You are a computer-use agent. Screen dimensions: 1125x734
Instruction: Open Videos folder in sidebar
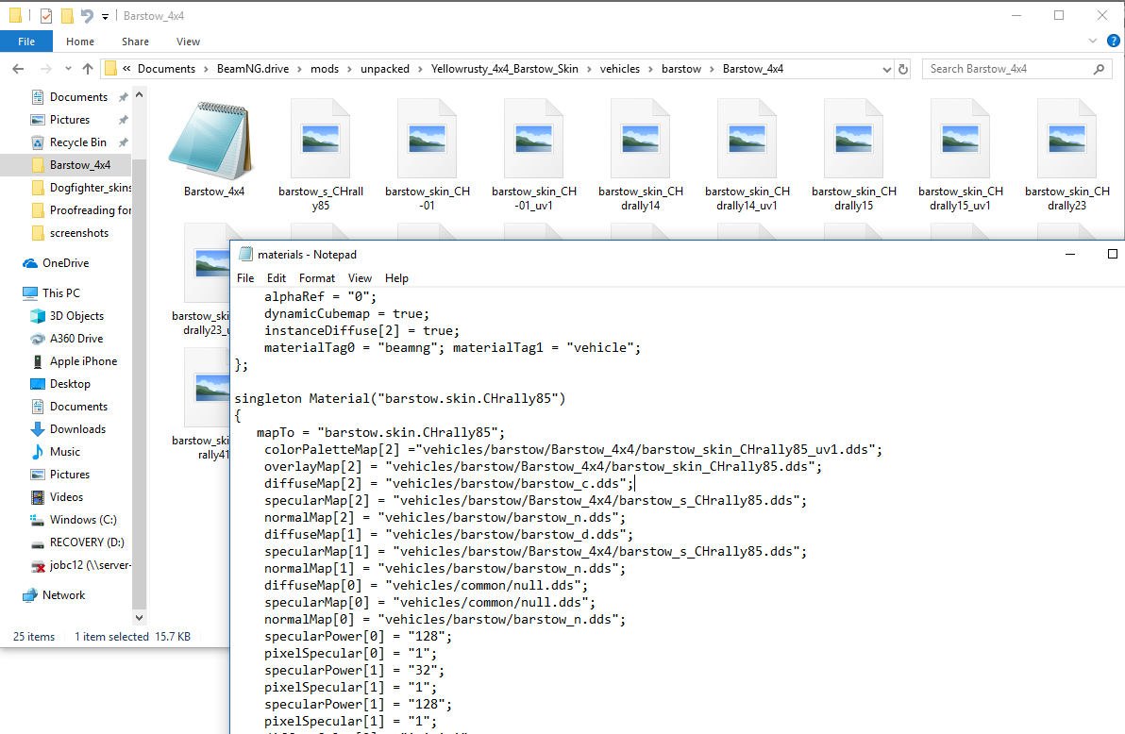point(66,497)
